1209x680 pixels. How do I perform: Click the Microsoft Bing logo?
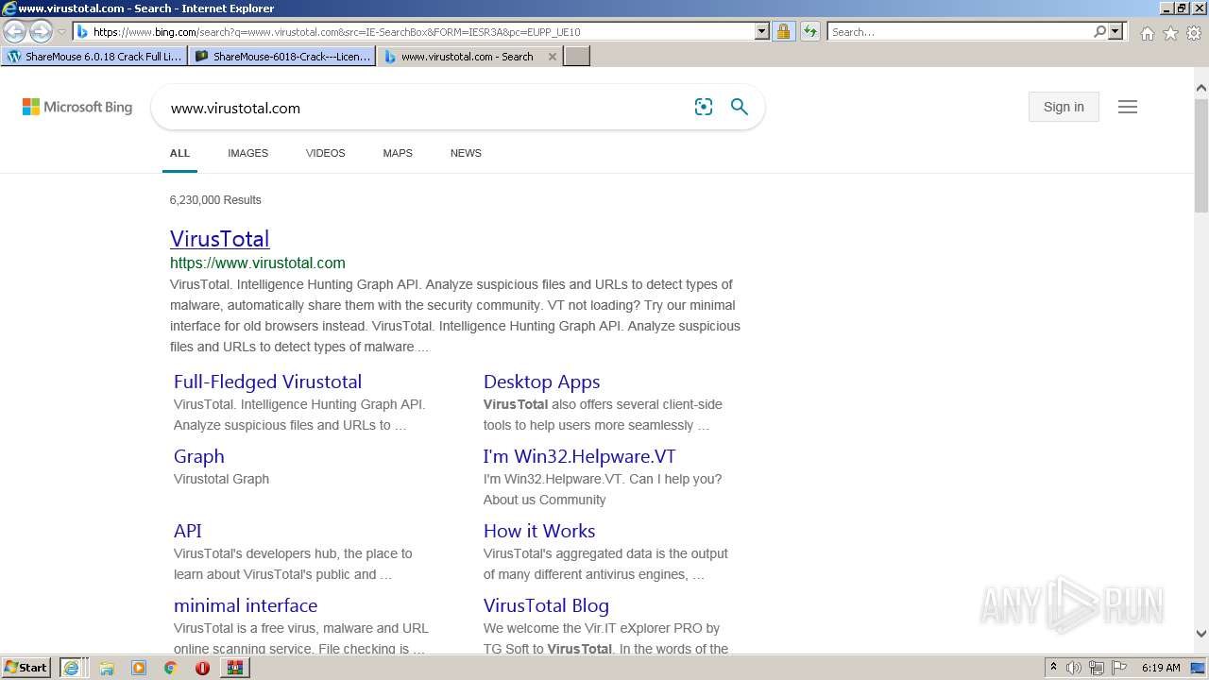[x=77, y=107]
